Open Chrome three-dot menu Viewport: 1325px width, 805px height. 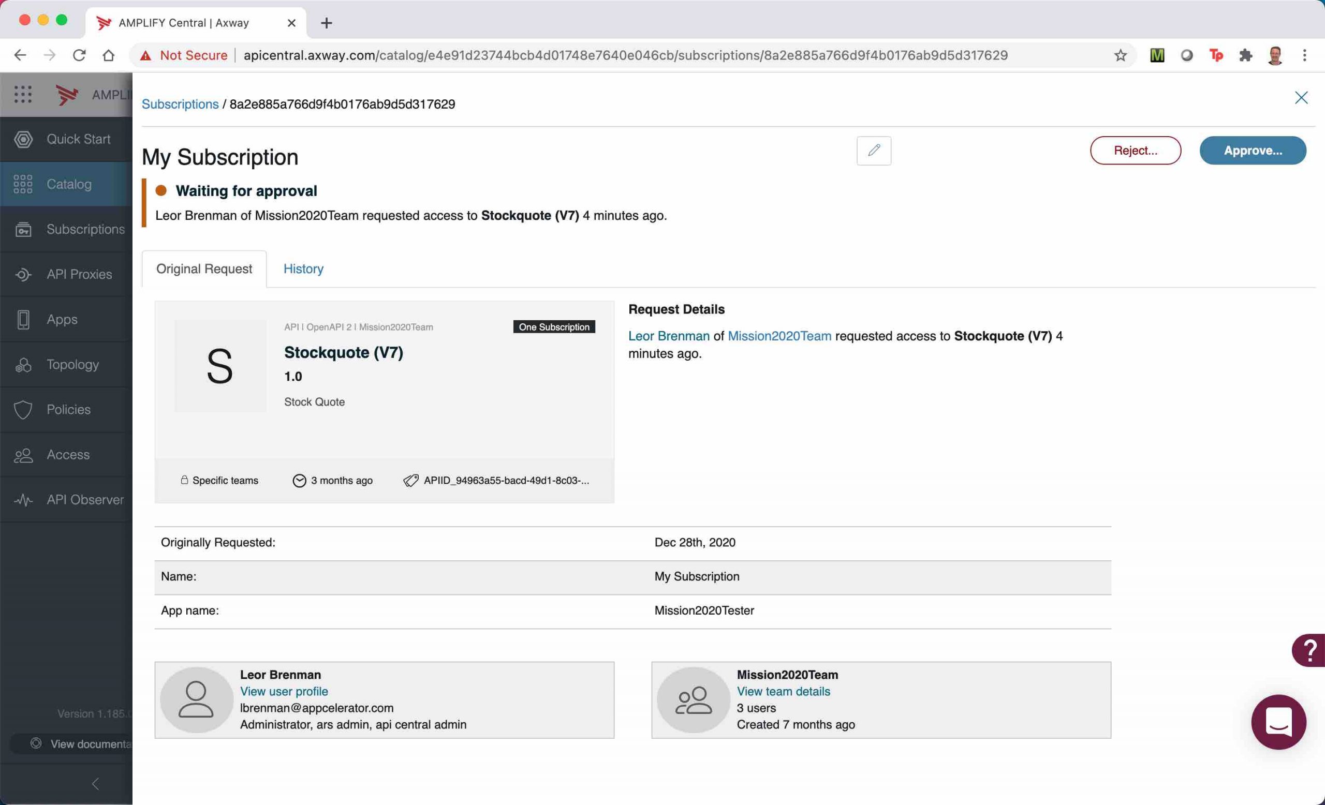point(1305,55)
